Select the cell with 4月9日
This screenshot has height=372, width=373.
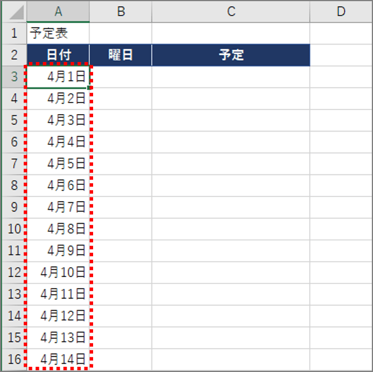coord(58,251)
